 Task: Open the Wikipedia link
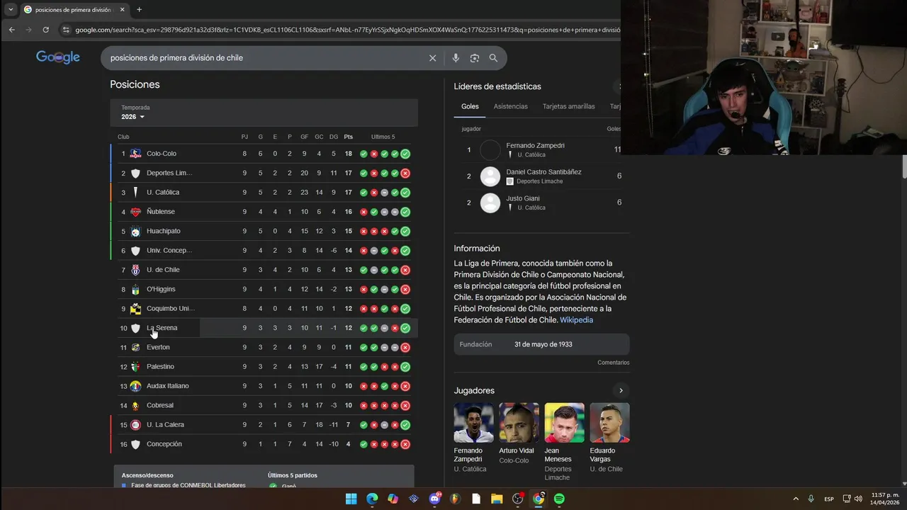pos(576,320)
